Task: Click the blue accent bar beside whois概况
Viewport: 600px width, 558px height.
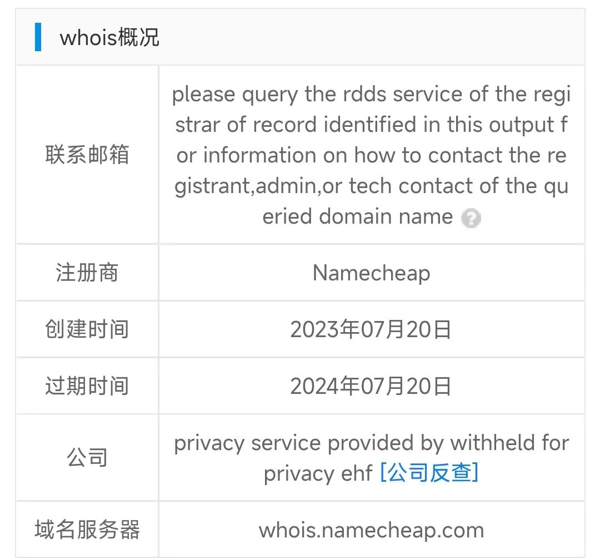Action: click(38, 37)
